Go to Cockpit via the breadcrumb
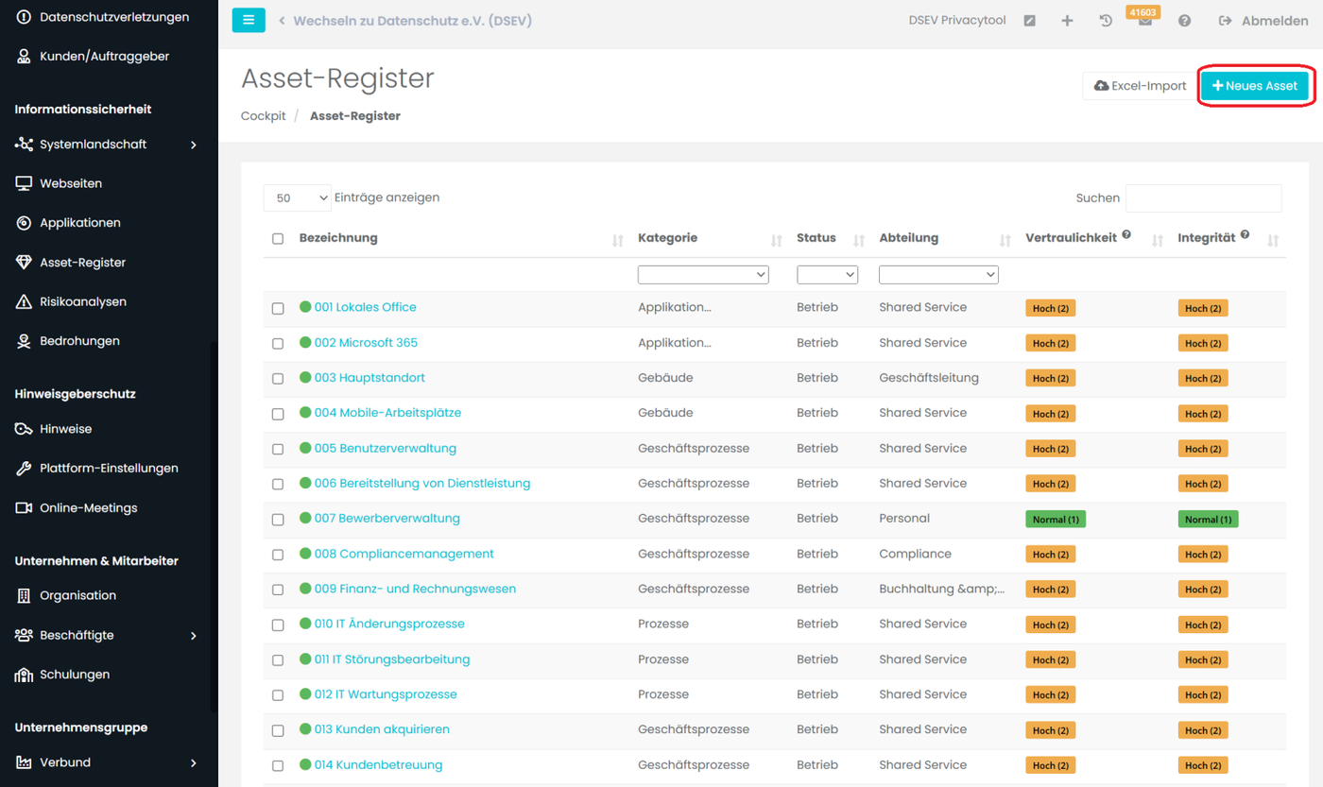 tap(264, 116)
